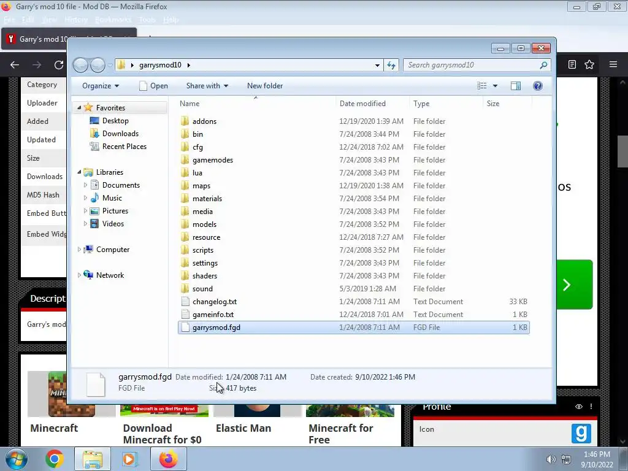Screen dimensions: 628x471
Task: Click the garrysmod10 breadcrumb arrow
Action: click(x=189, y=65)
